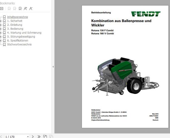Click the Mai 2018 date text

(x=155, y=114)
